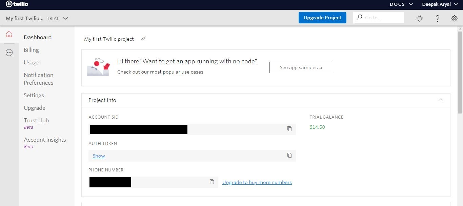
Task: Click the Project Info heading
Action: pyautogui.click(x=102, y=100)
